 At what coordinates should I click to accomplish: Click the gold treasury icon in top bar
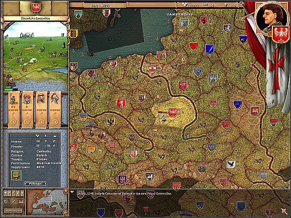click(184, 4)
